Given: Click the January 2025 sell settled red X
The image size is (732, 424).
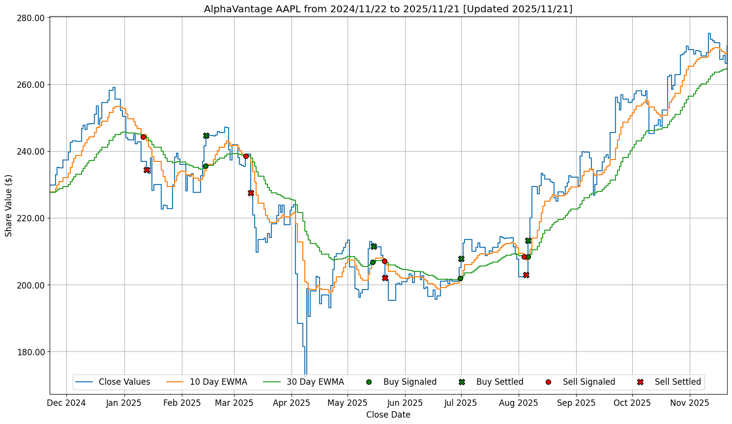Looking at the screenshot, I should pyautogui.click(x=146, y=170).
